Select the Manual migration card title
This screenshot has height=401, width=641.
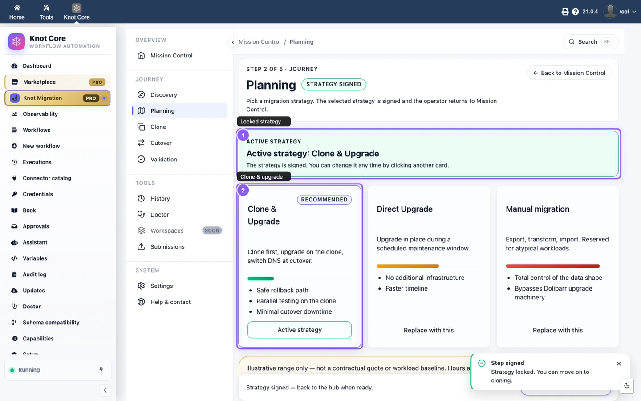tap(537, 209)
